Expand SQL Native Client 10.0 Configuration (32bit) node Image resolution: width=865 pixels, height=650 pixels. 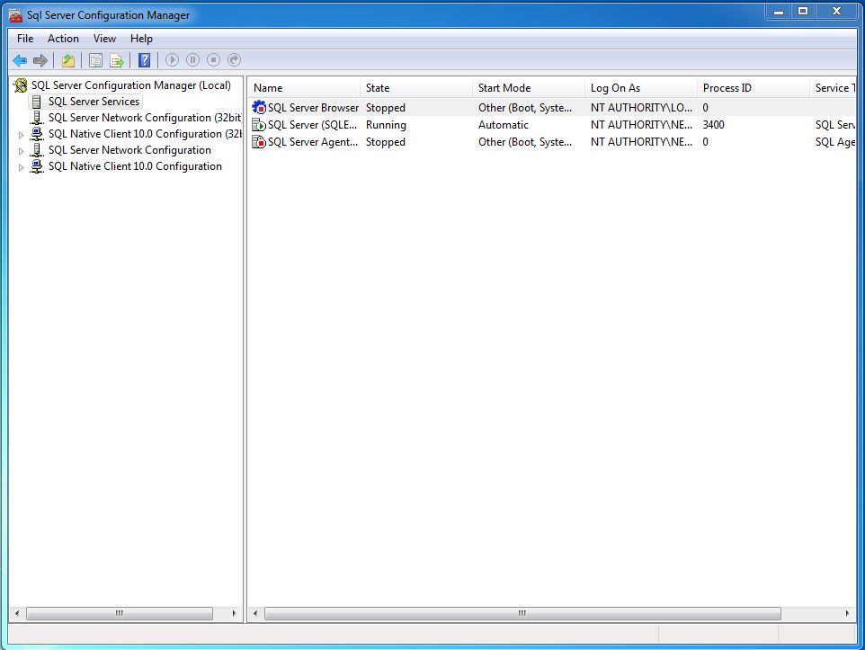(21, 135)
